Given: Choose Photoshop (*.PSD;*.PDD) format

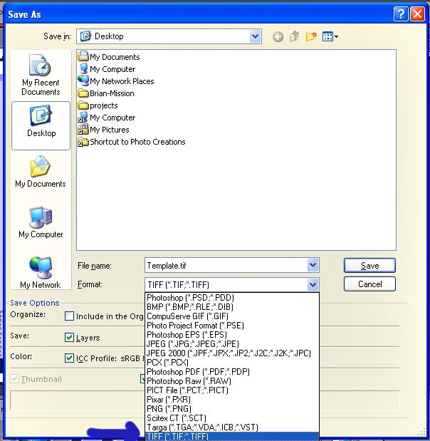Looking at the screenshot, I should pos(232,297).
